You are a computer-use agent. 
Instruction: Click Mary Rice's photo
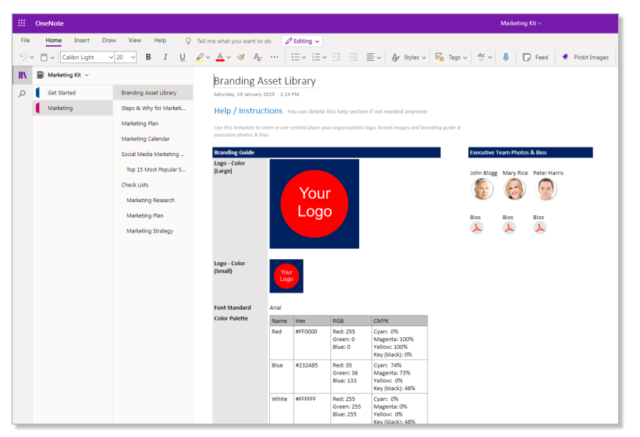point(514,190)
